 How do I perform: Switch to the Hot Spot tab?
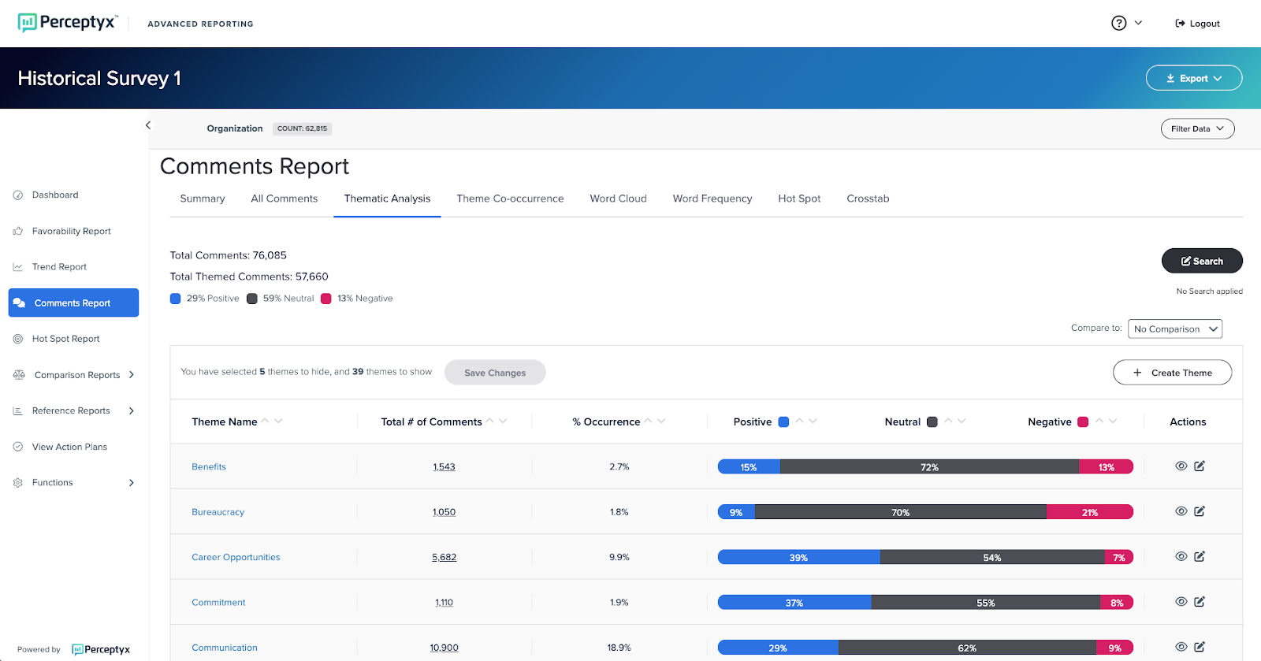click(x=799, y=199)
